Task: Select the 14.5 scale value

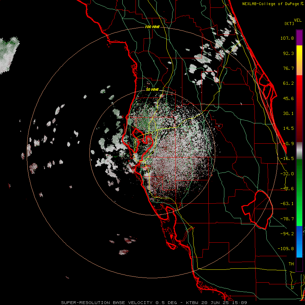Action: tap(288, 128)
